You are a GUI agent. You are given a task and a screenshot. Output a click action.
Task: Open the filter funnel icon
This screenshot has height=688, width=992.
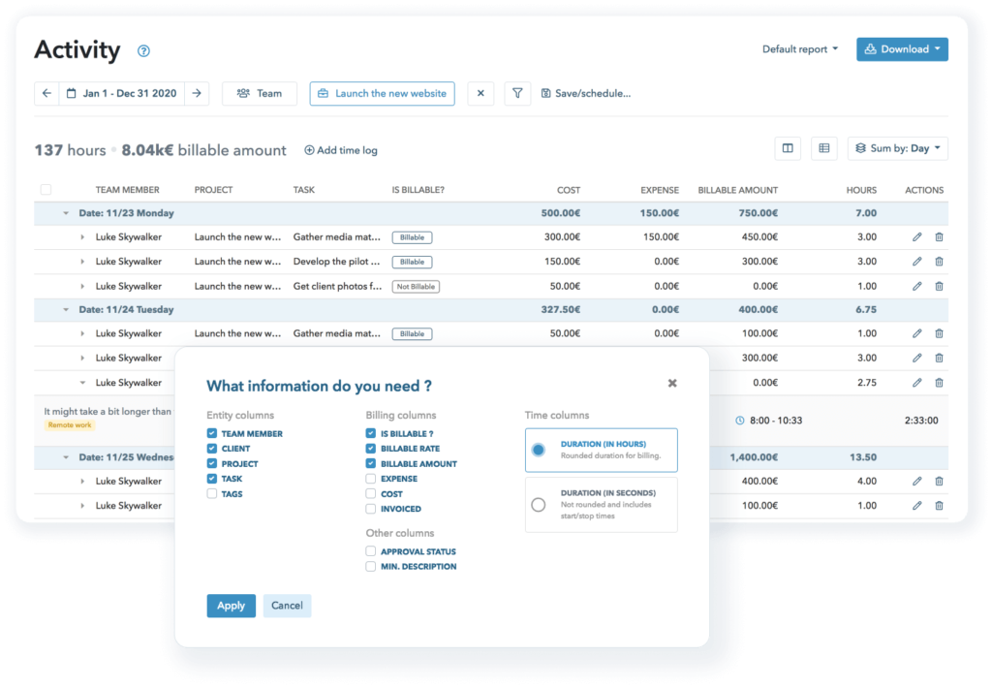[x=517, y=94]
